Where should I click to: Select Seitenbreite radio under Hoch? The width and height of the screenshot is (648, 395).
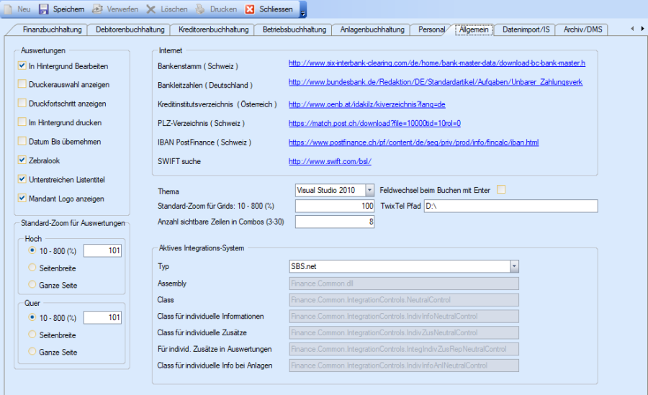32,268
